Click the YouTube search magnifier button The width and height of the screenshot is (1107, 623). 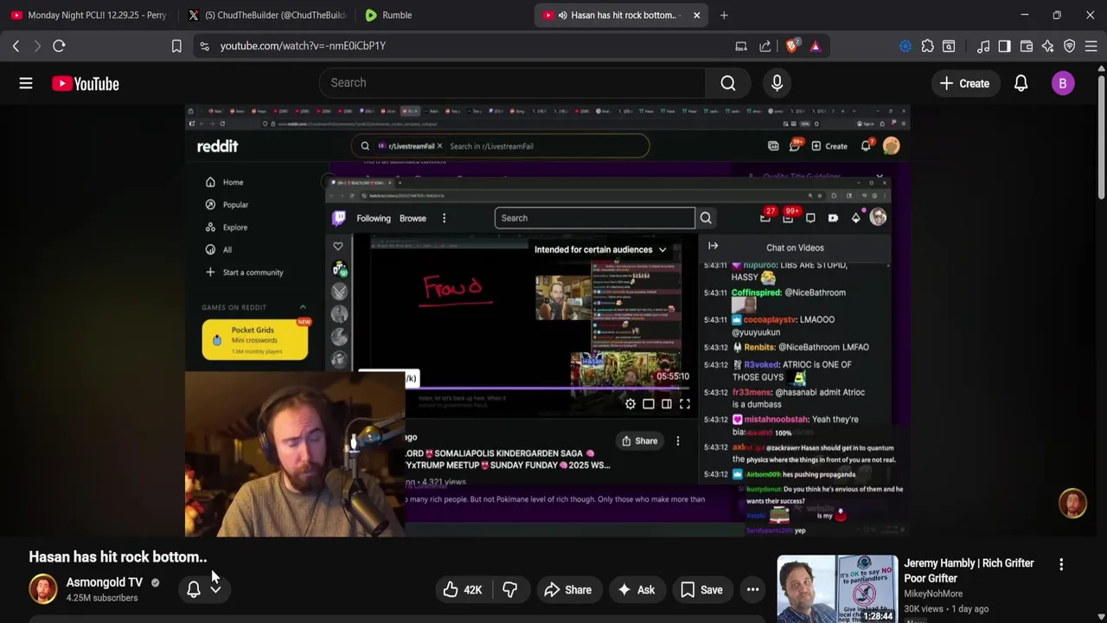[728, 83]
